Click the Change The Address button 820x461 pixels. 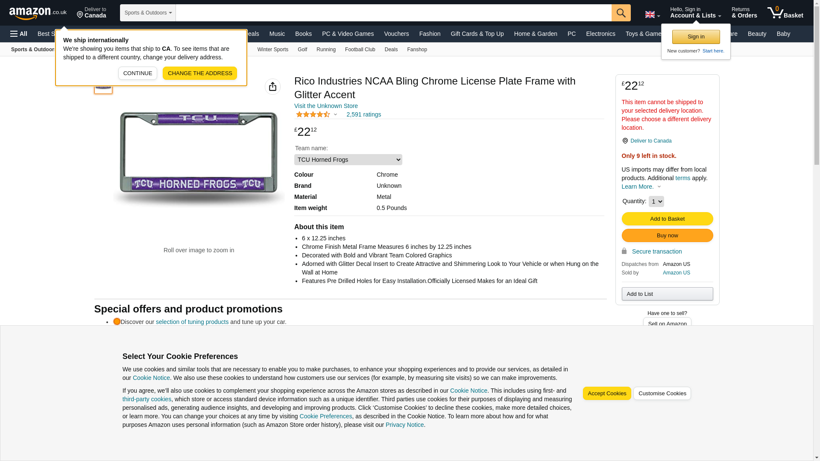(x=200, y=73)
